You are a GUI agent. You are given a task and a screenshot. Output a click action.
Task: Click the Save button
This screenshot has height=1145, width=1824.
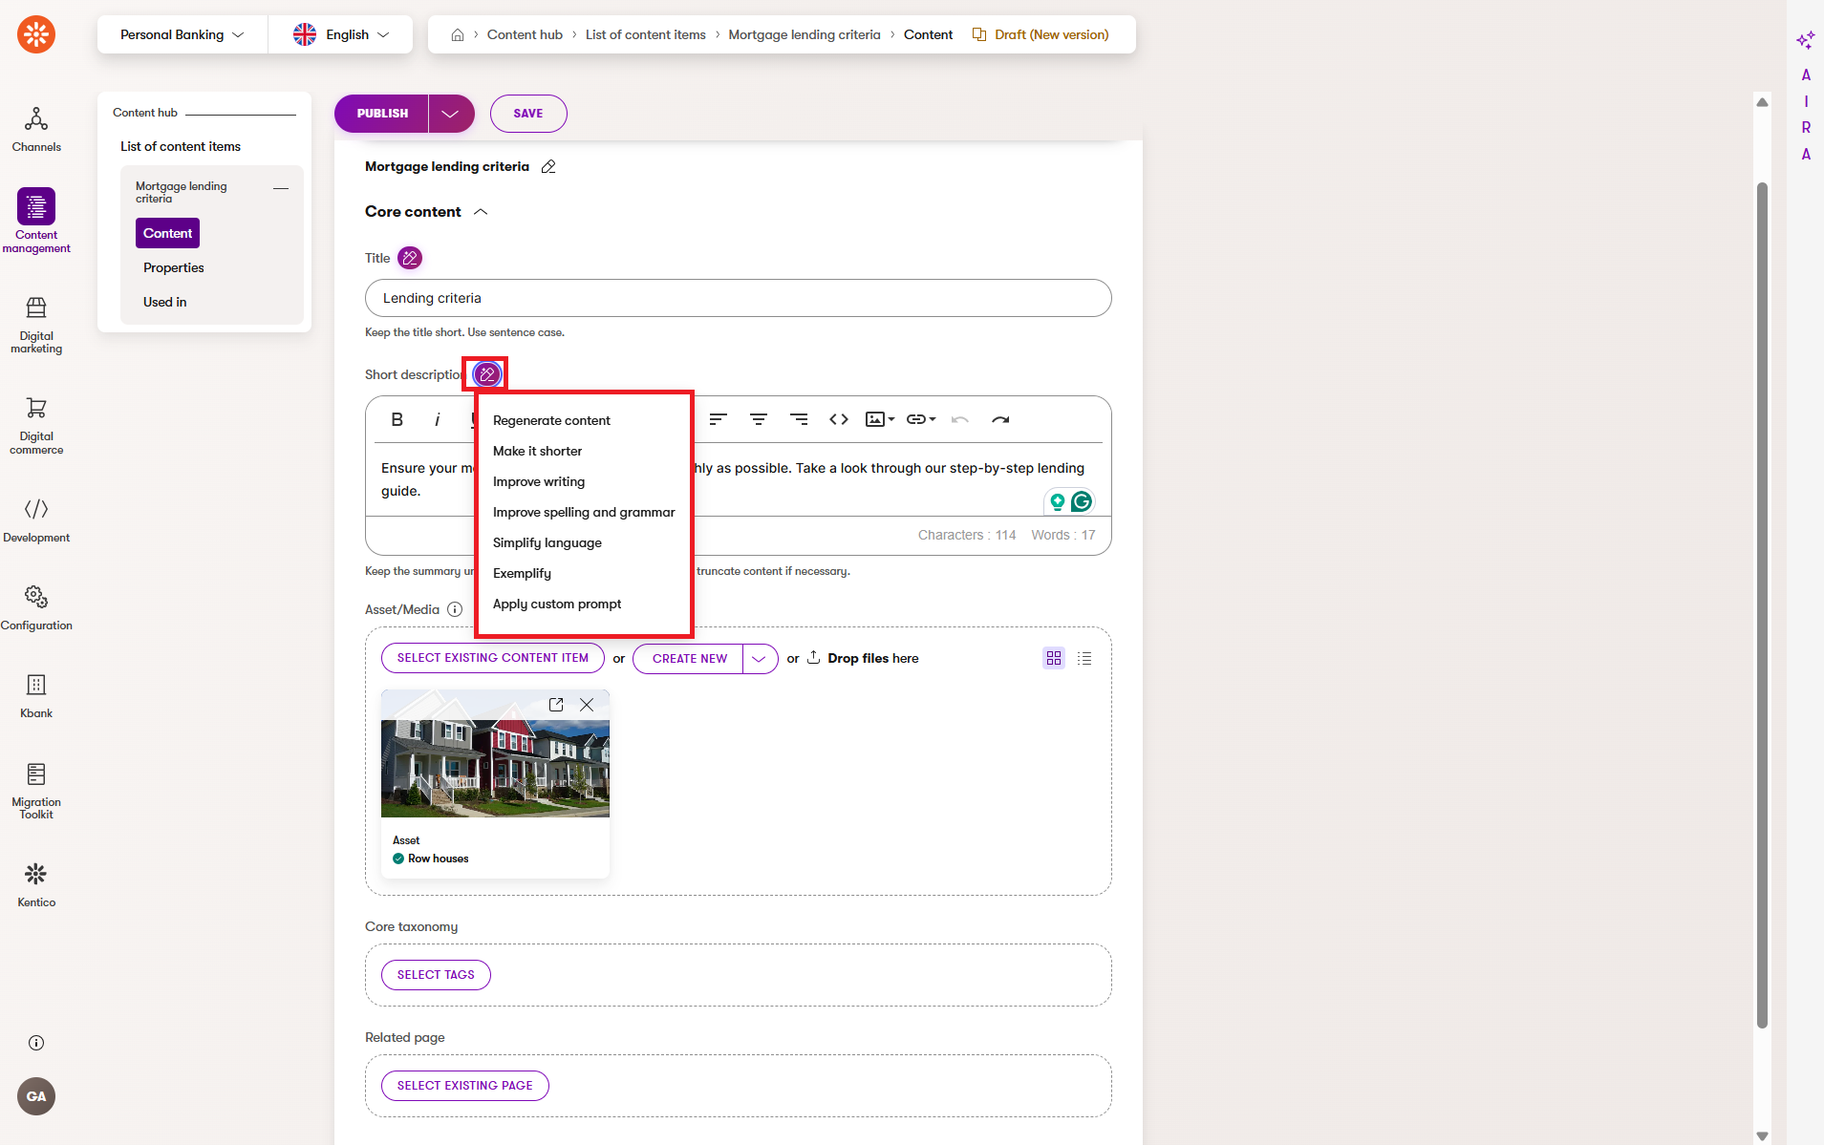click(528, 114)
